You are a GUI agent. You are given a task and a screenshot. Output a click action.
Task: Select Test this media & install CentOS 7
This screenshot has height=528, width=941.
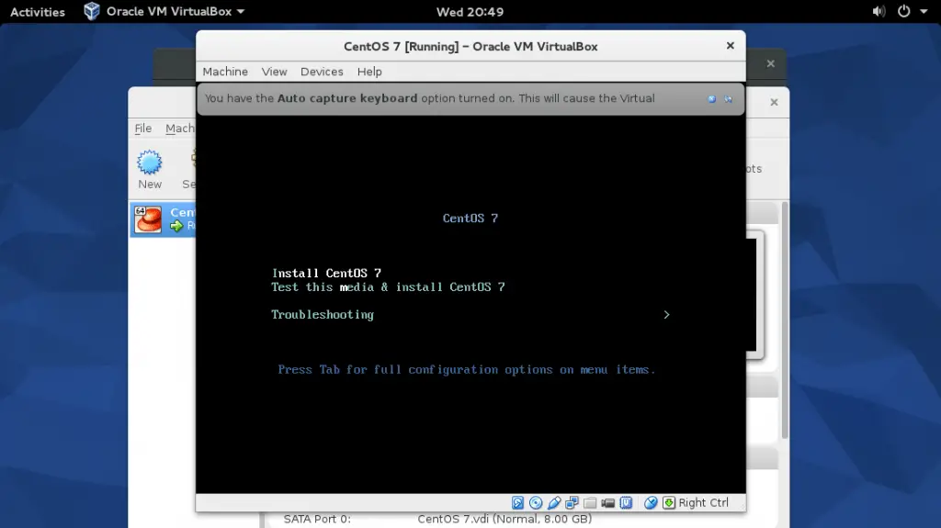pos(388,286)
